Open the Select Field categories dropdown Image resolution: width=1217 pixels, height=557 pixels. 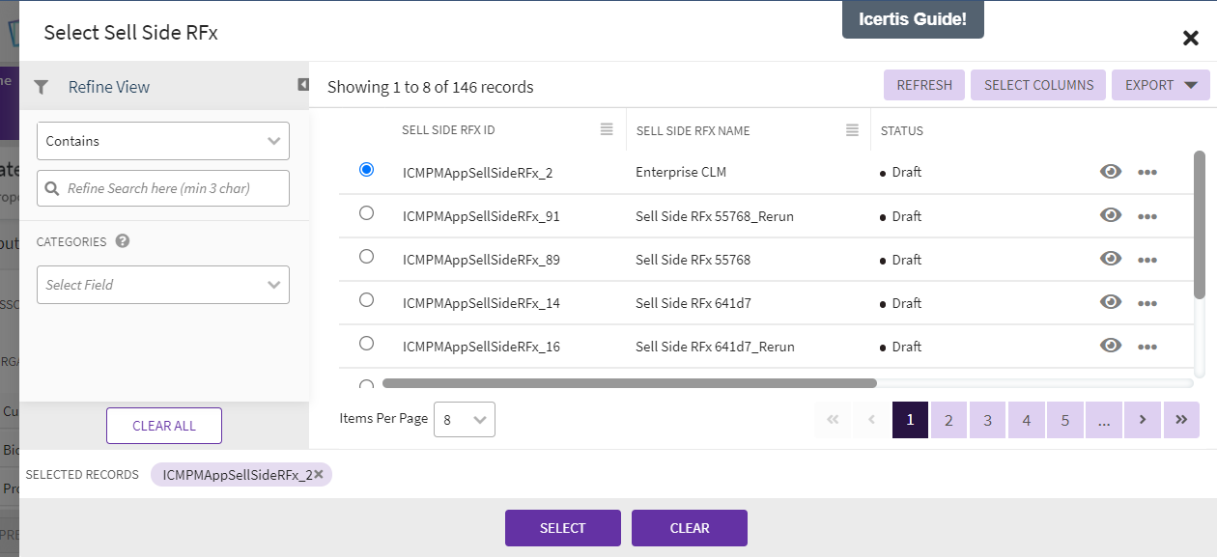pyautogui.click(x=163, y=285)
